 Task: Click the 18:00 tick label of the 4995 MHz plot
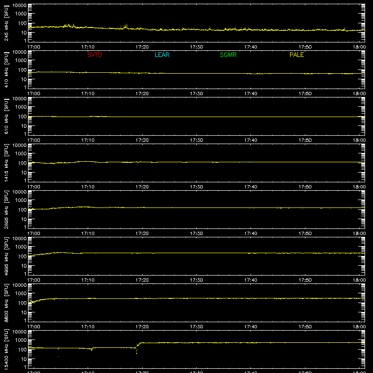(x=359, y=280)
